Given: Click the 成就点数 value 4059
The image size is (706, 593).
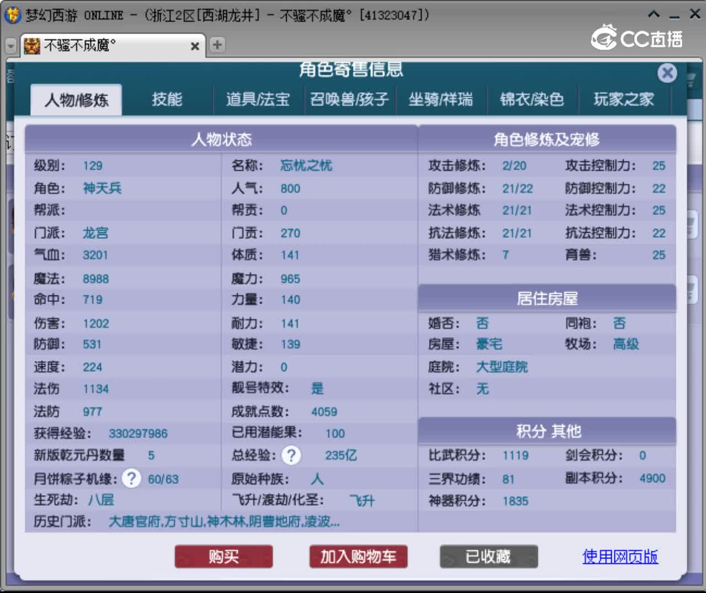Looking at the screenshot, I should tap(324, 412).
